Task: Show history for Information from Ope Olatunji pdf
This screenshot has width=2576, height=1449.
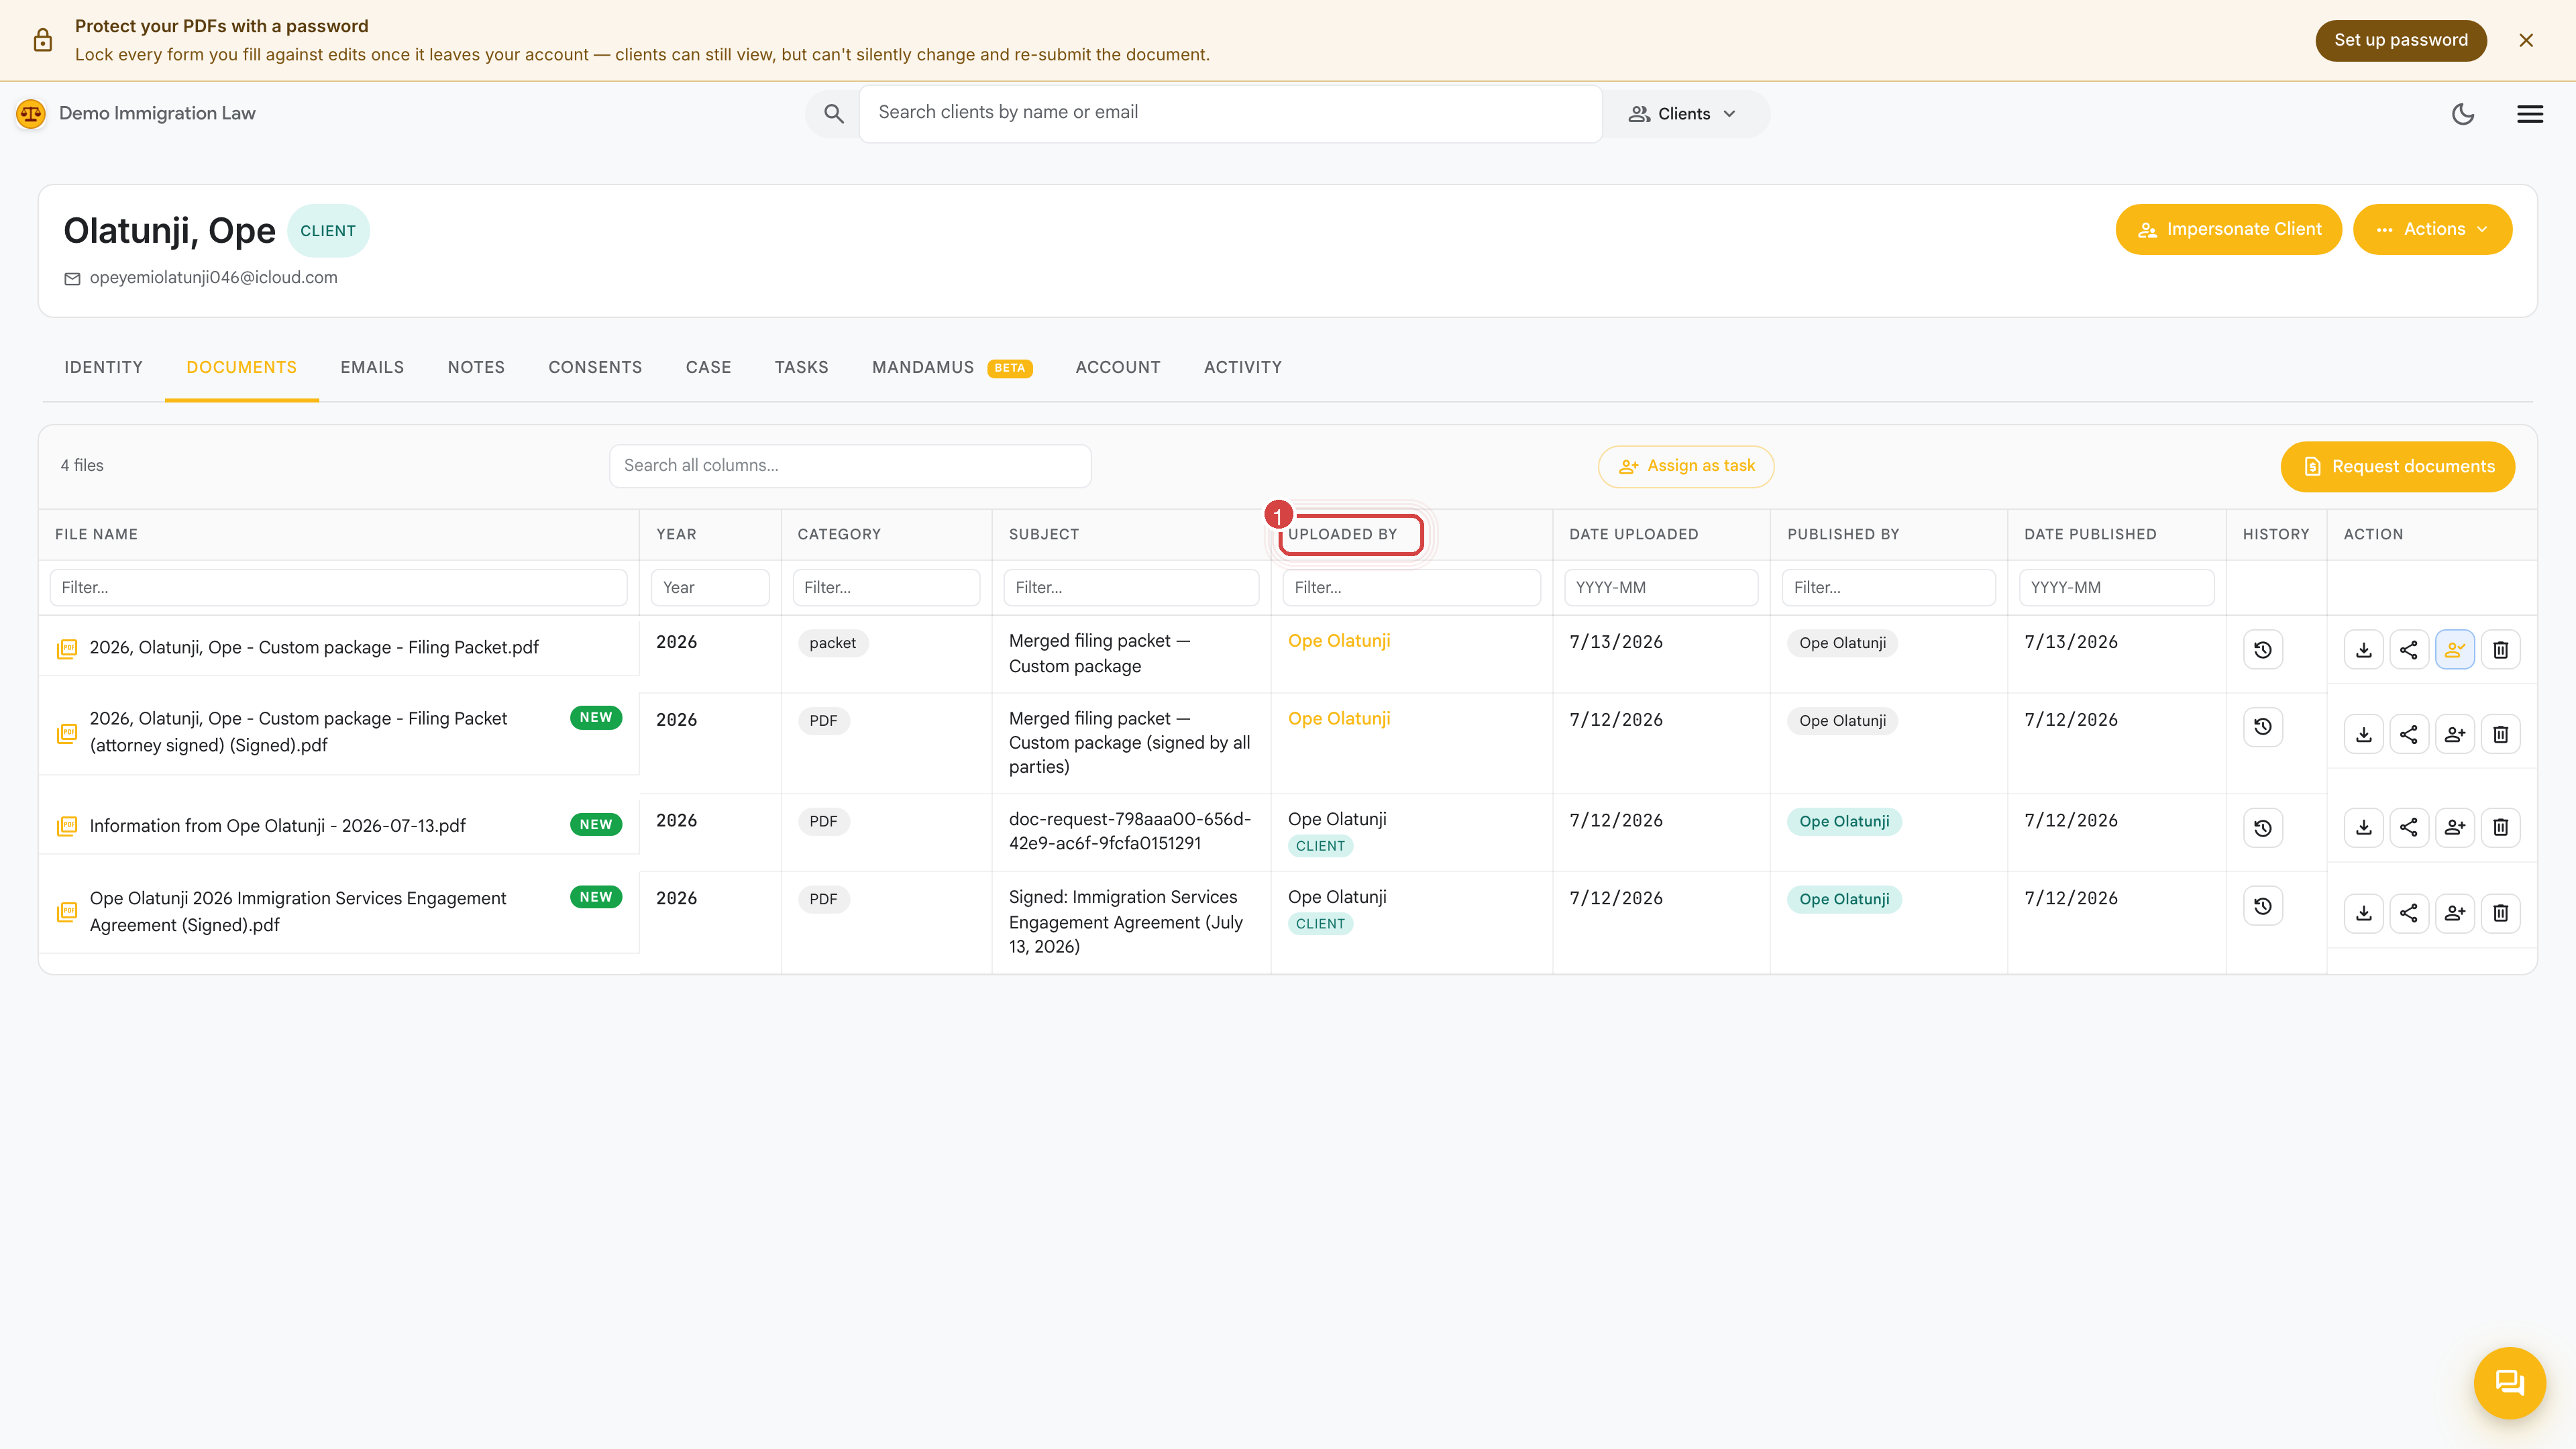Action: [x=2263, y=828]
